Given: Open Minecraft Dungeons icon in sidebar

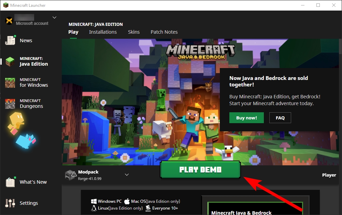Looking at the screenshot, I should coord(10,104).
